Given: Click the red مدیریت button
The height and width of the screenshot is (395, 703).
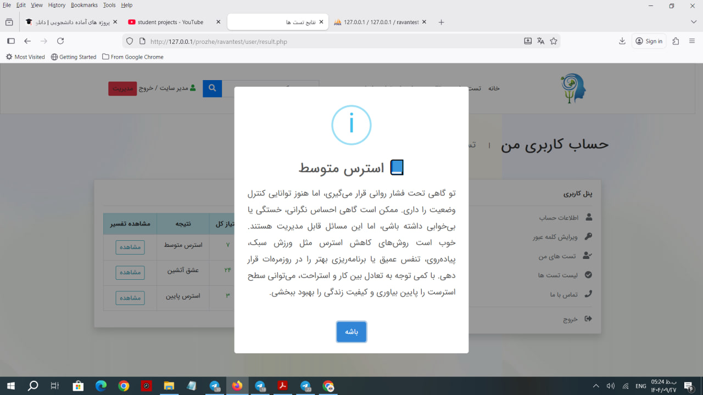Looking at the screenshot, I should click(x=122, y=88).
